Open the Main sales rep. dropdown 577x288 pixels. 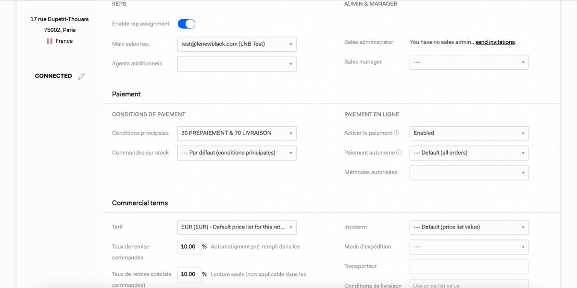pos(237,44)
